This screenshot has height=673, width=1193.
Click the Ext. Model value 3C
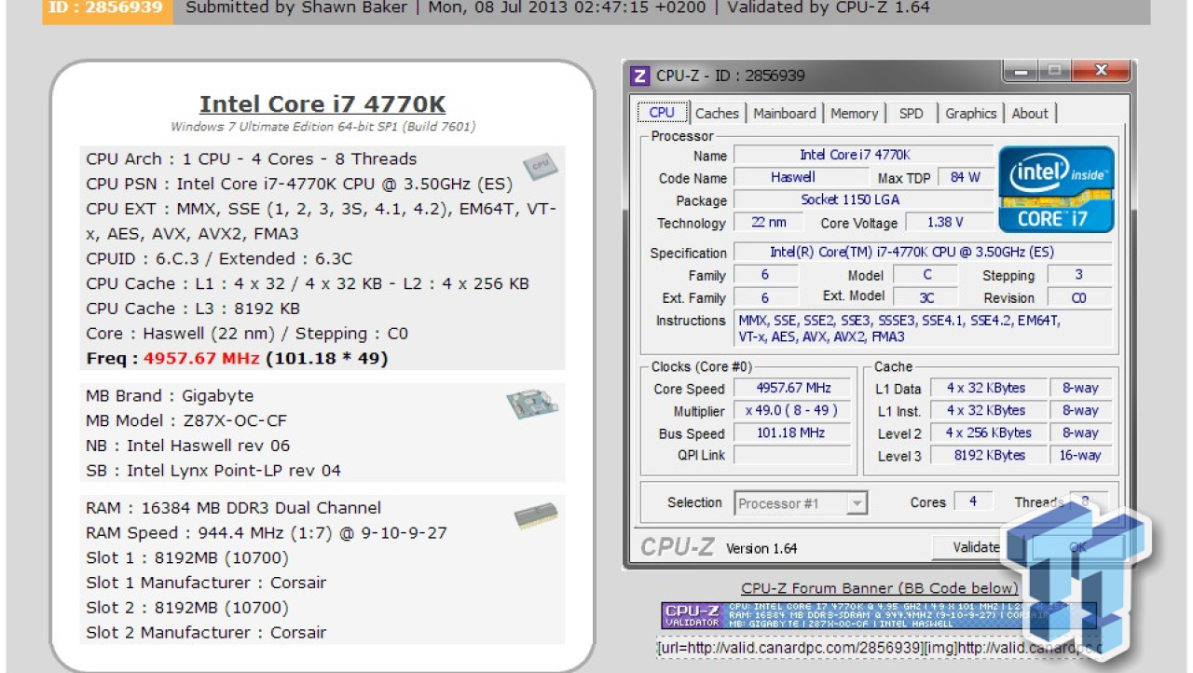coord(926,297)
